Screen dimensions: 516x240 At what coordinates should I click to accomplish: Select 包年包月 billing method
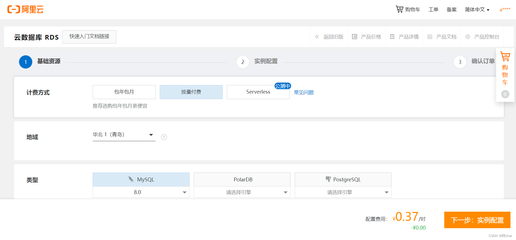click(124, 92)
